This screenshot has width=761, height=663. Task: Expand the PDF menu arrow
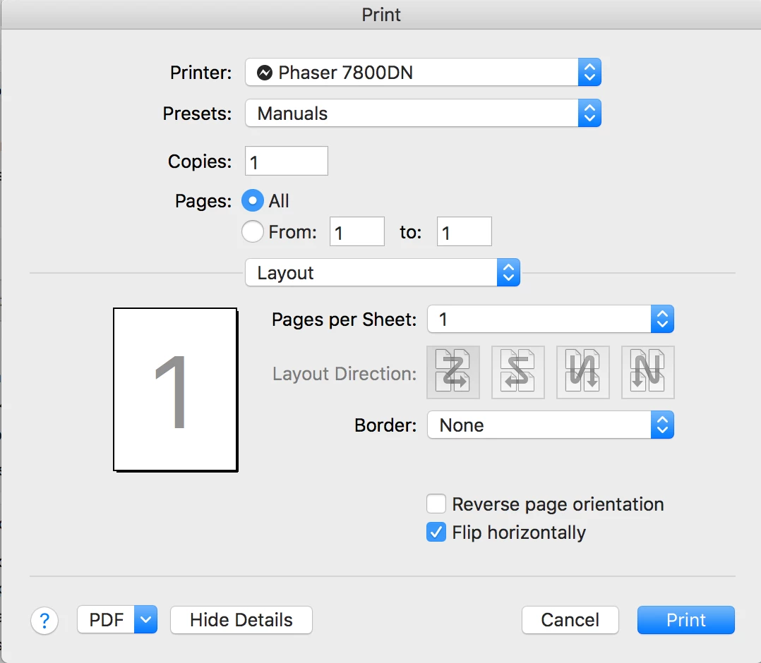[x=145, y=619]
